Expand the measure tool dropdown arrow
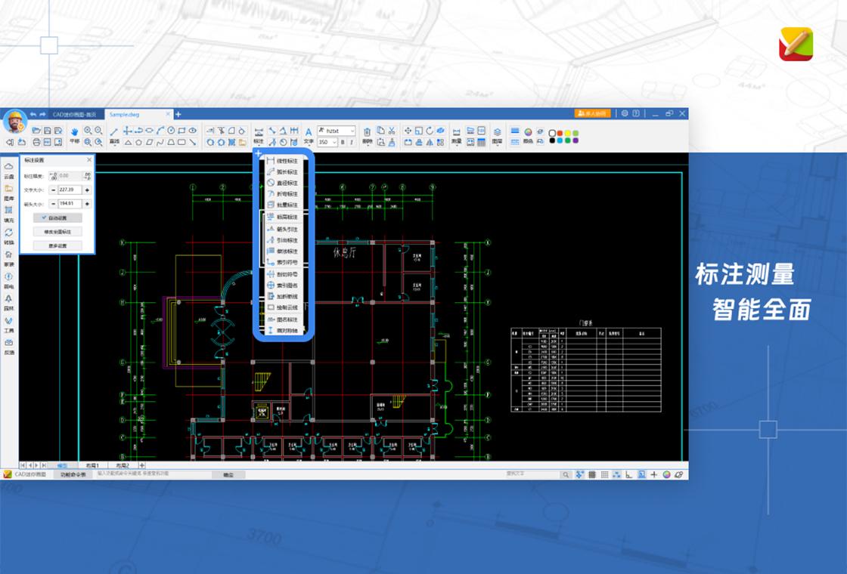 pos(457,146)
